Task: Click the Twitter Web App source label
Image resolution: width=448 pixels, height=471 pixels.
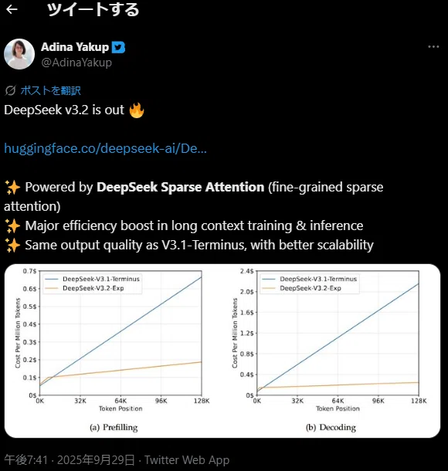Action: click(187, 460)
